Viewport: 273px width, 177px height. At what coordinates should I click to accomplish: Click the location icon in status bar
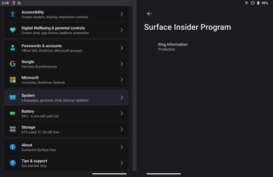click(246, 3)
